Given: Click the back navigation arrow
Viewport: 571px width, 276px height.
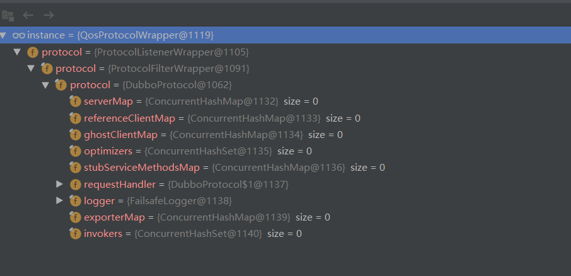Looking at the screenshot, I should pos(28,14).
